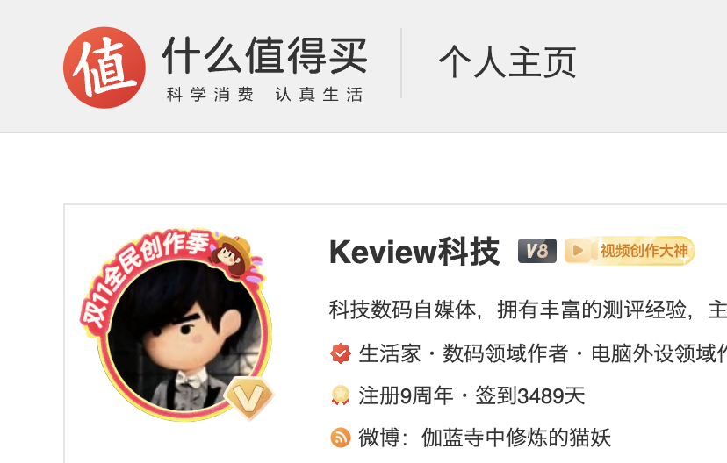Go to the 个人主页 heading link
The image size is (727, 463).
point(507,62)
